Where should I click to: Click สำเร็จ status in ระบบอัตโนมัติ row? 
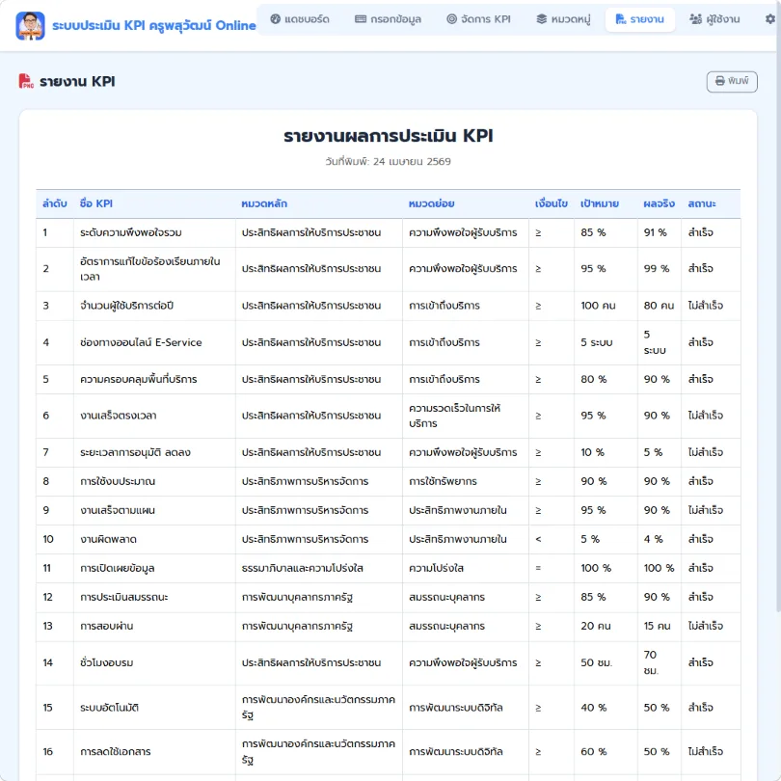click(700, 708)
